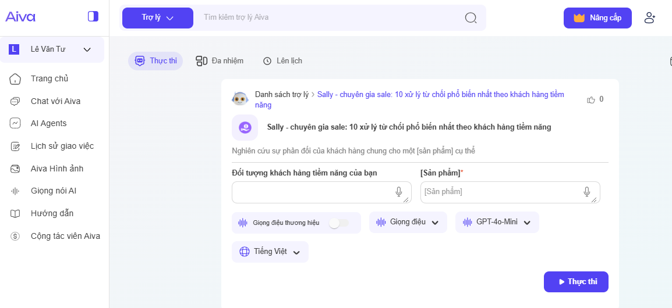Viewport: 672px width, 308px height.
Task: Click microphone in Sản phẩm field
Action: 587,192
